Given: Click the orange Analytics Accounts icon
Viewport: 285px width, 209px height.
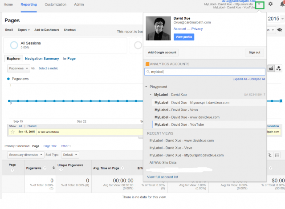Looking at the screenshot, I should [x=147, y=64].
